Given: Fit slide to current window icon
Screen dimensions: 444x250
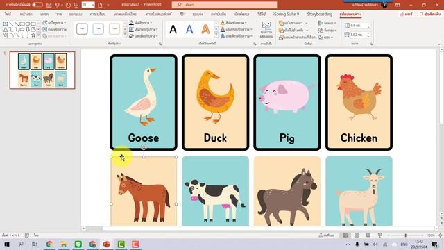Looking at the screenshot, I should [x=441, y=235].
